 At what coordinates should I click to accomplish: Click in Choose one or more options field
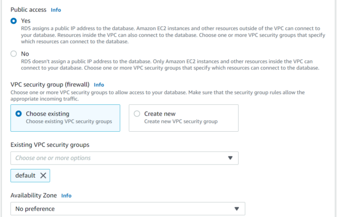(108, 158)
